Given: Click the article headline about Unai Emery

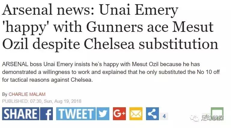Looking at the screenshot, I should [x=108, y=28].
